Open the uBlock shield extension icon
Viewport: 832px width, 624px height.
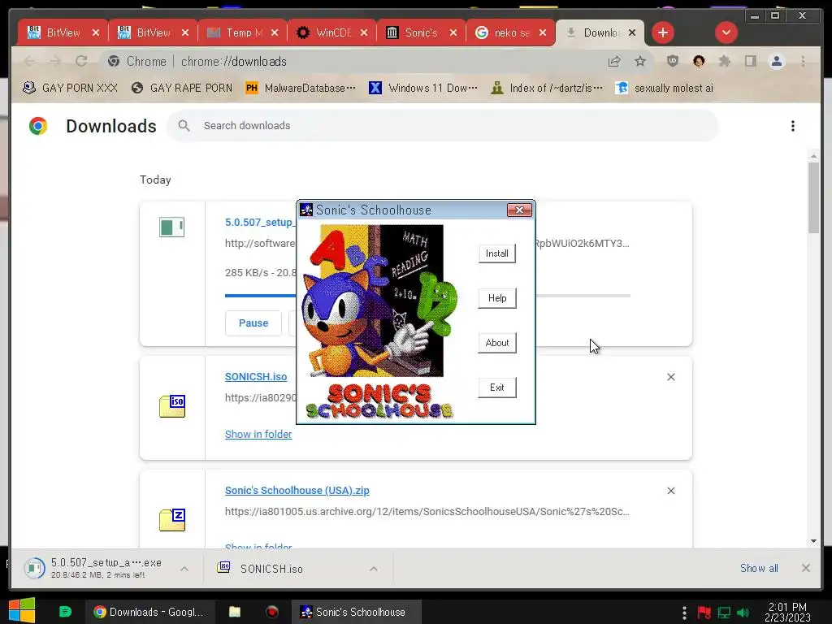[x=672, y=61]
